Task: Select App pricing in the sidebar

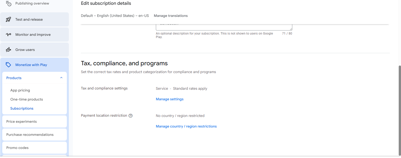Action: click(x=20, y=90)
